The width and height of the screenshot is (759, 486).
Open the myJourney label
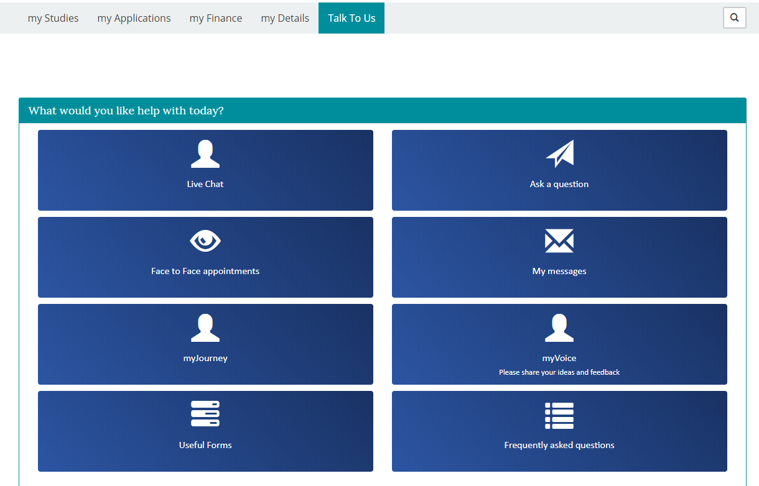coord(205,358)
